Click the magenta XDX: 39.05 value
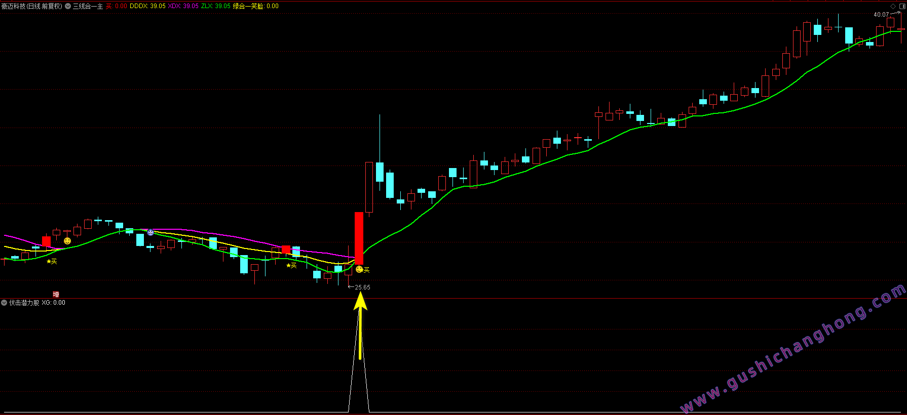Image resolution: width=907 pixels, height=415 pixels. click(x=183, y=6)
